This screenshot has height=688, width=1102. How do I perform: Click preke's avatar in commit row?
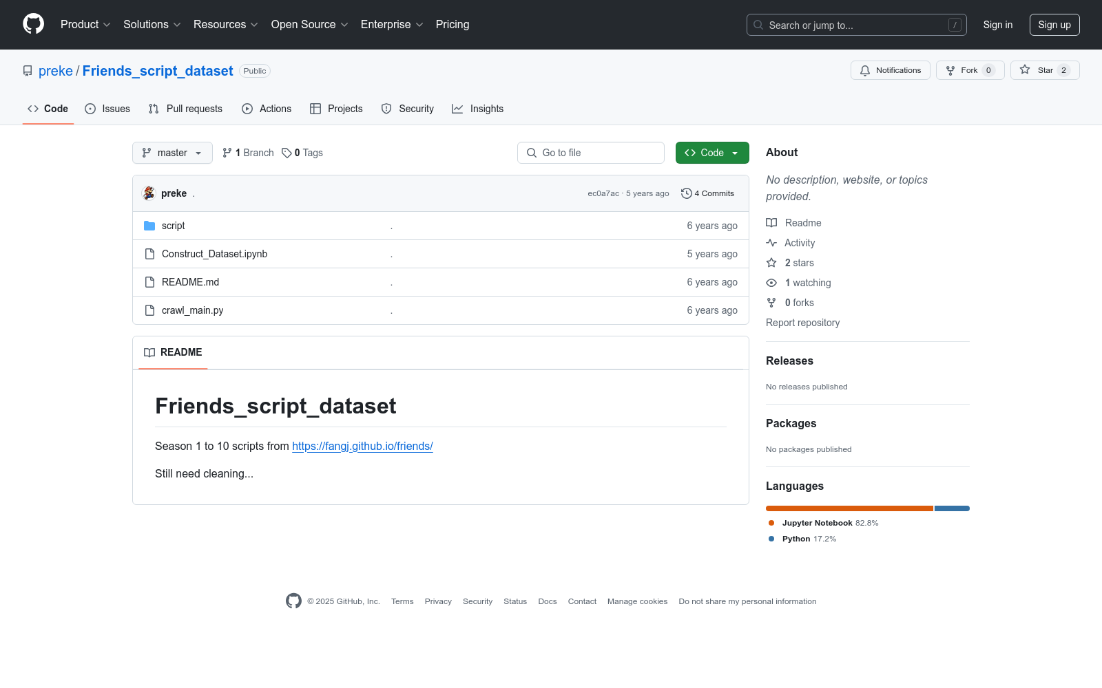point(149,193)
